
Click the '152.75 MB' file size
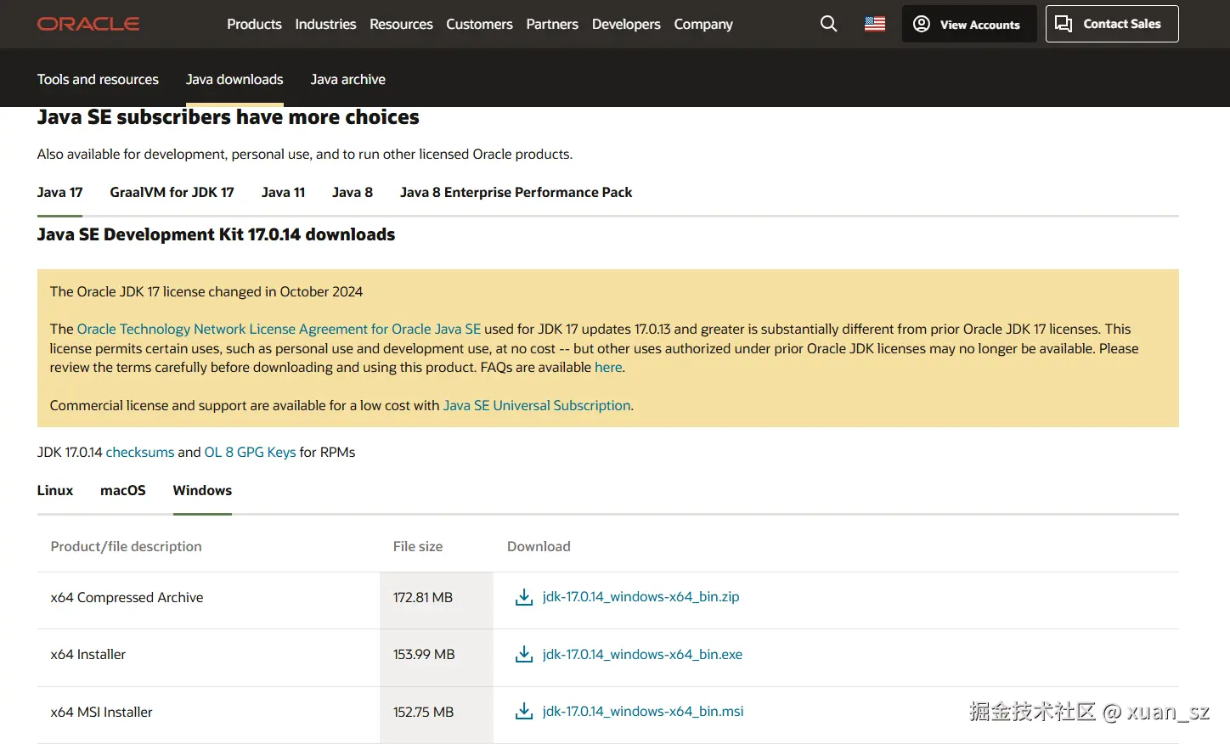tap(423, 712)
